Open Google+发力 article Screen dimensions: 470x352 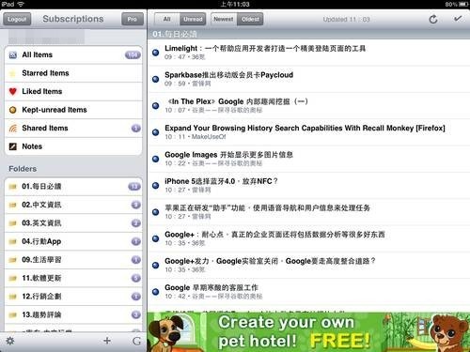click(x=308, y=266)
